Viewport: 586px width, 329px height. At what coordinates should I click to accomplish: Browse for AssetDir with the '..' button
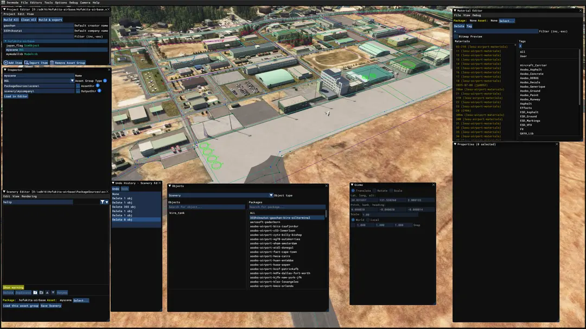point(78,85)
